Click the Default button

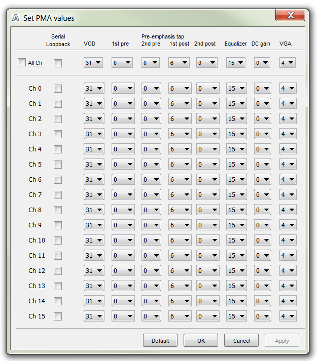point(160,341)
